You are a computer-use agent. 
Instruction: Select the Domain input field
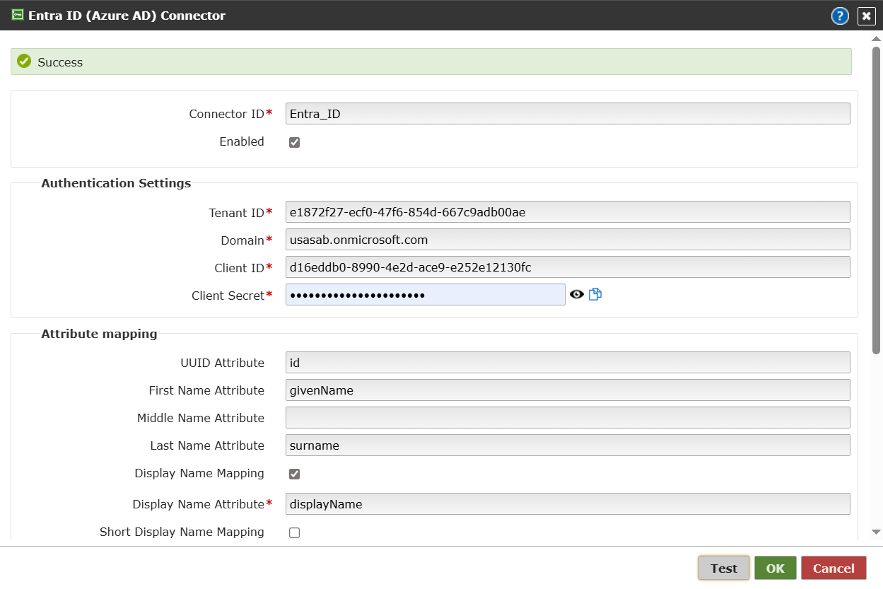(567, 240)
